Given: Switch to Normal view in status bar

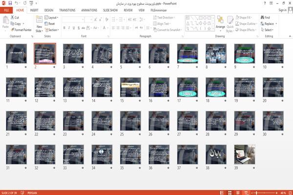Looking at the screenshot, I should tap(222, 193).
